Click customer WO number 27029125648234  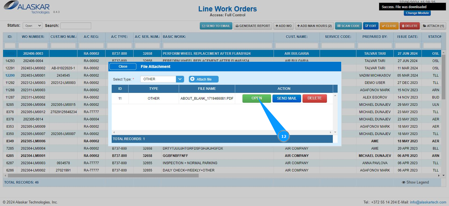63,112
